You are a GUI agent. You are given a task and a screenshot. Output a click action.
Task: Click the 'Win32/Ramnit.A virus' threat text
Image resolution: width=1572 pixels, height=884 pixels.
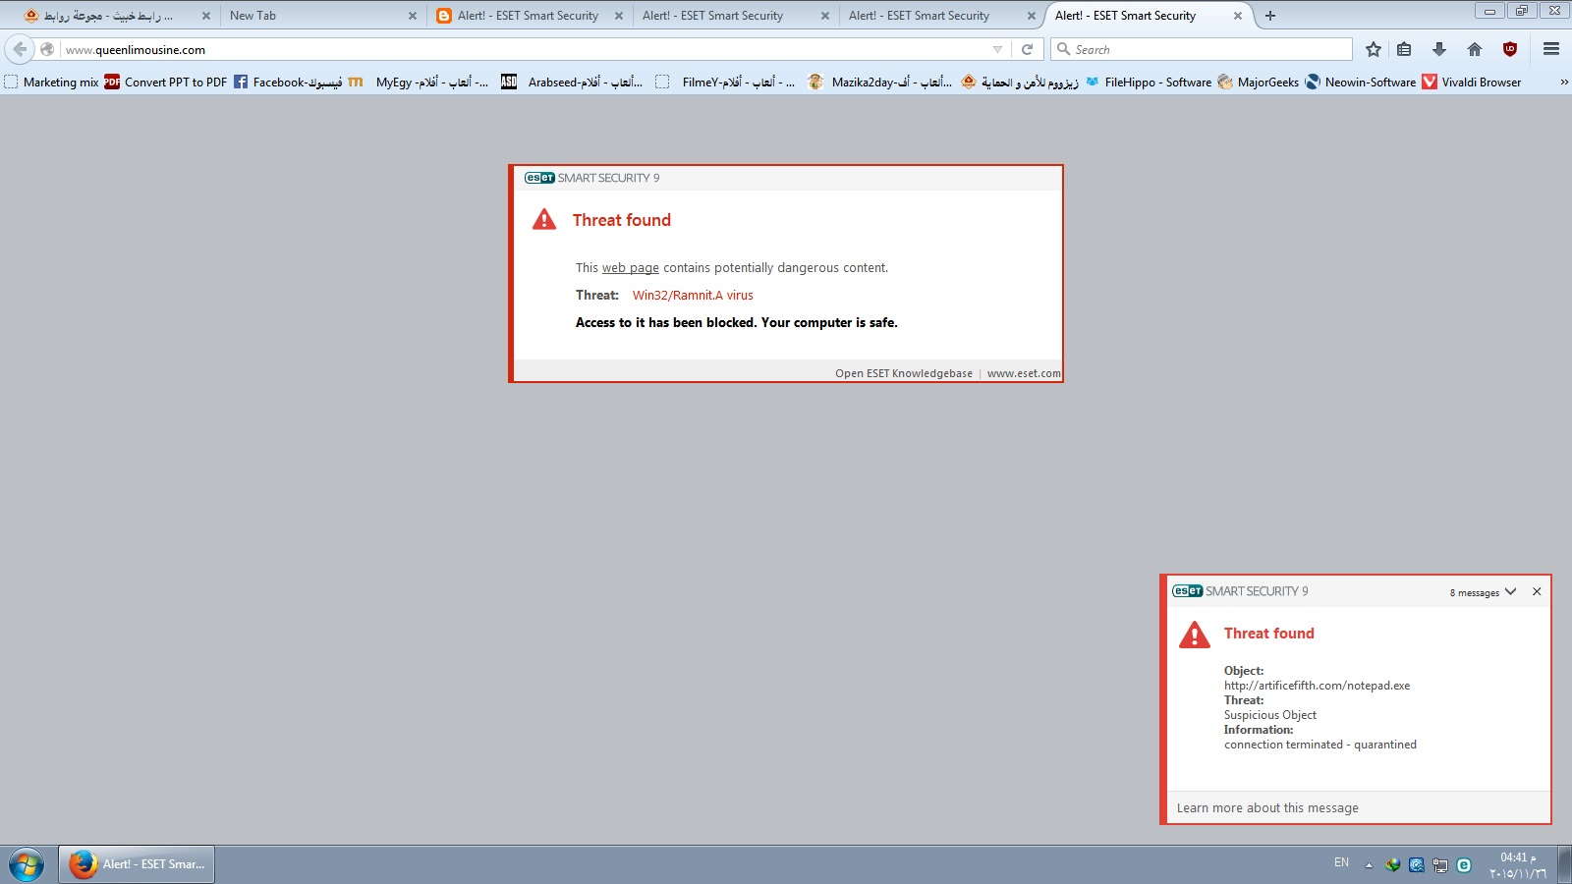coord(693,295)
